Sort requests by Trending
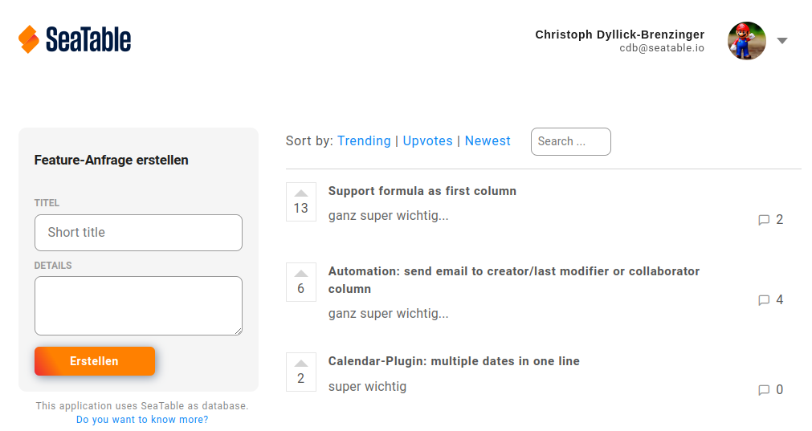The image size is (812, 431). (x=364, y=141)
